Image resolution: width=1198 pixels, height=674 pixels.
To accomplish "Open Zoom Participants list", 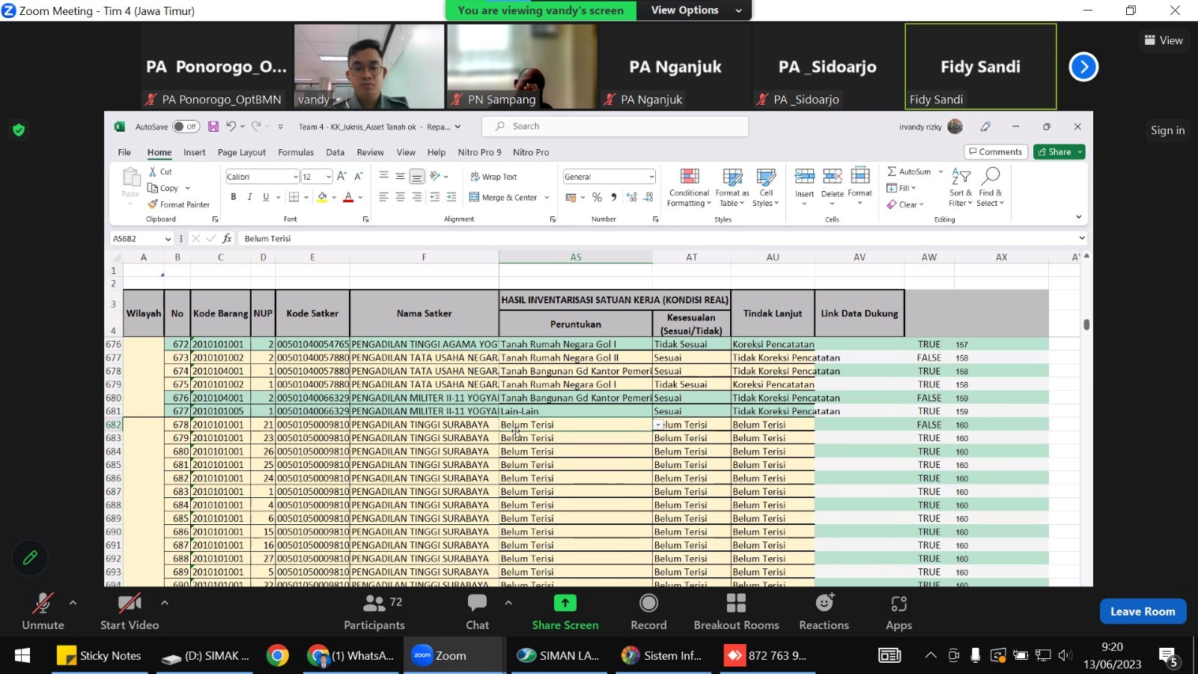I will (374, 612).
